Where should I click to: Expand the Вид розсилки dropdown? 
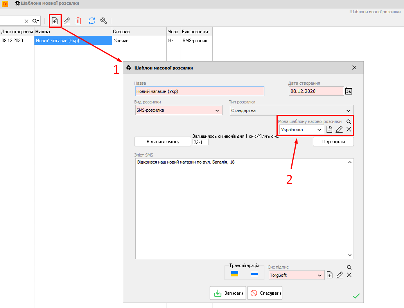point(217,110)
